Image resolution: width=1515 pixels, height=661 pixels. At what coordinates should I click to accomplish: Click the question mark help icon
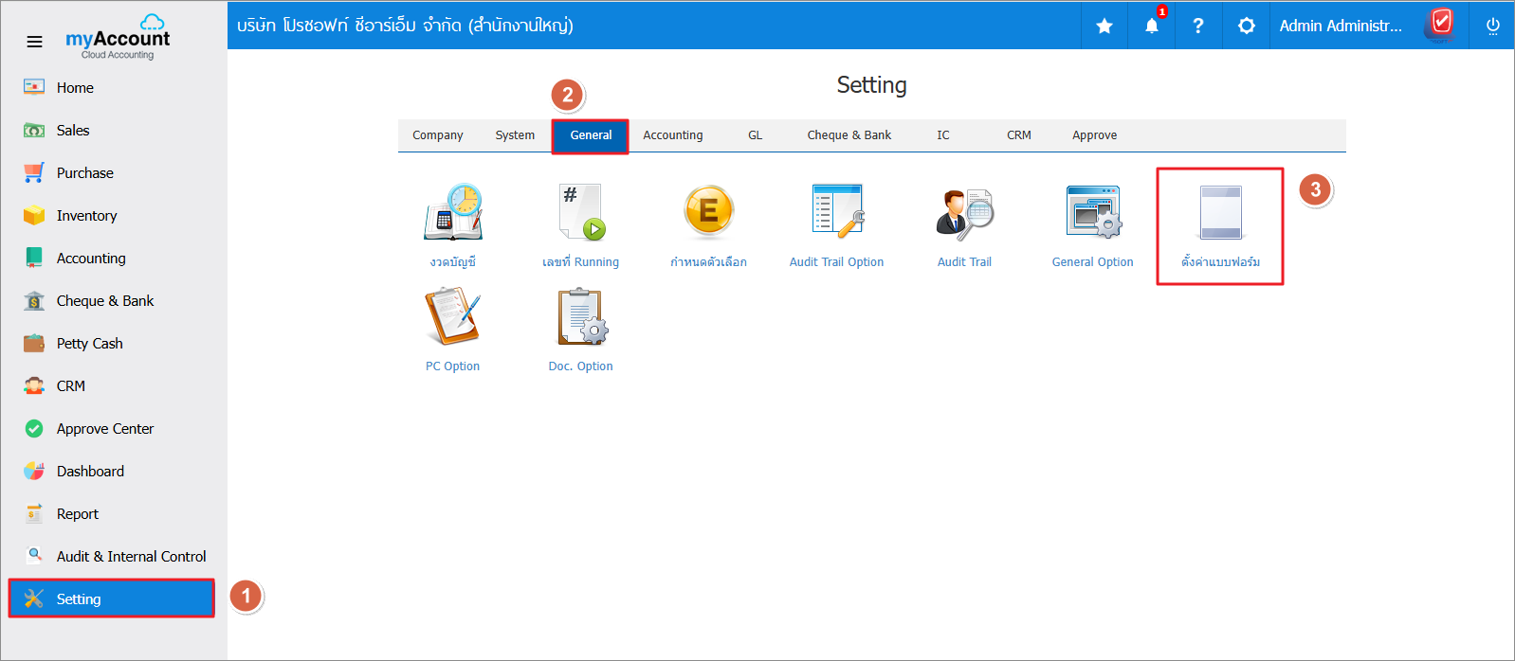[x=1198, y=26]
